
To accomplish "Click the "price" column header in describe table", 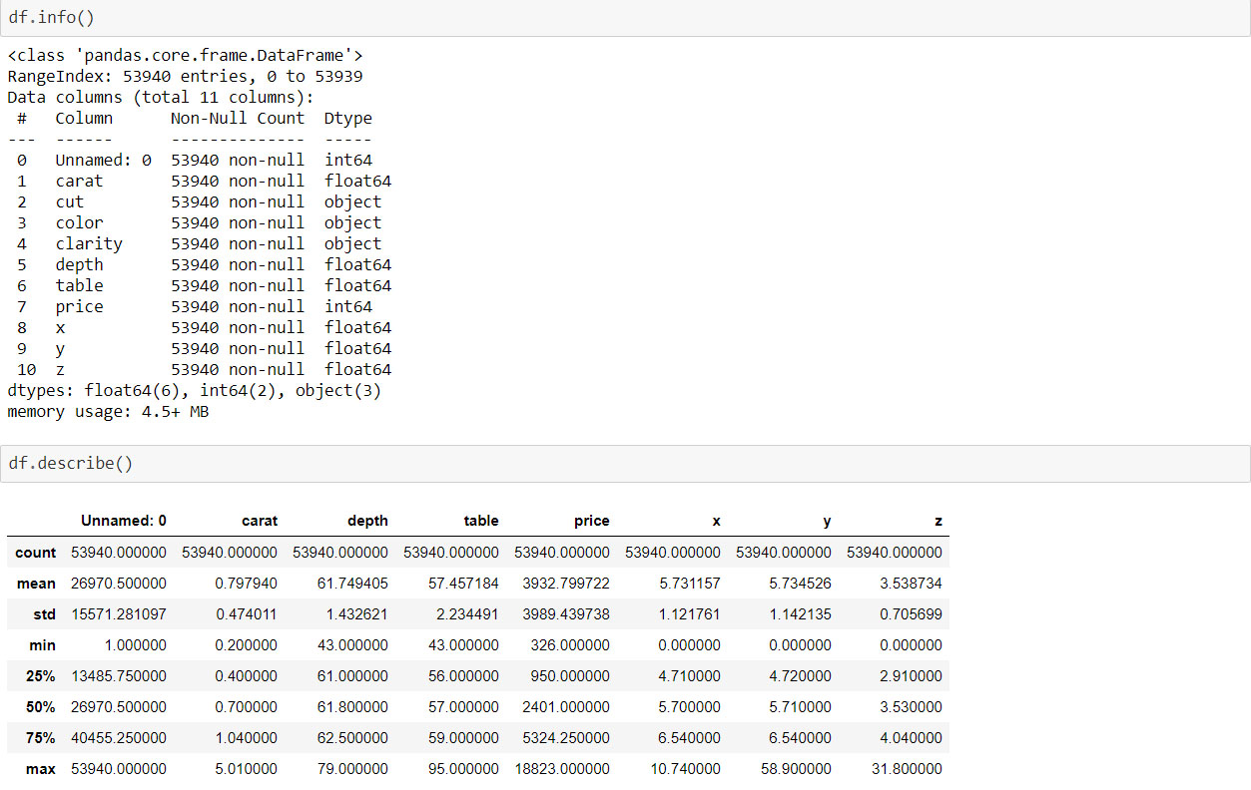I will click(591, 521).
